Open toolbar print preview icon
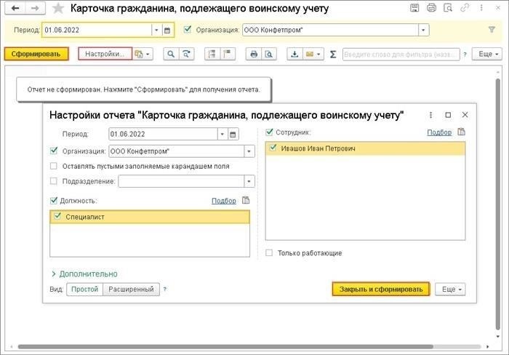The width and height of the screenshot is (509, 355). pos(269,55)
